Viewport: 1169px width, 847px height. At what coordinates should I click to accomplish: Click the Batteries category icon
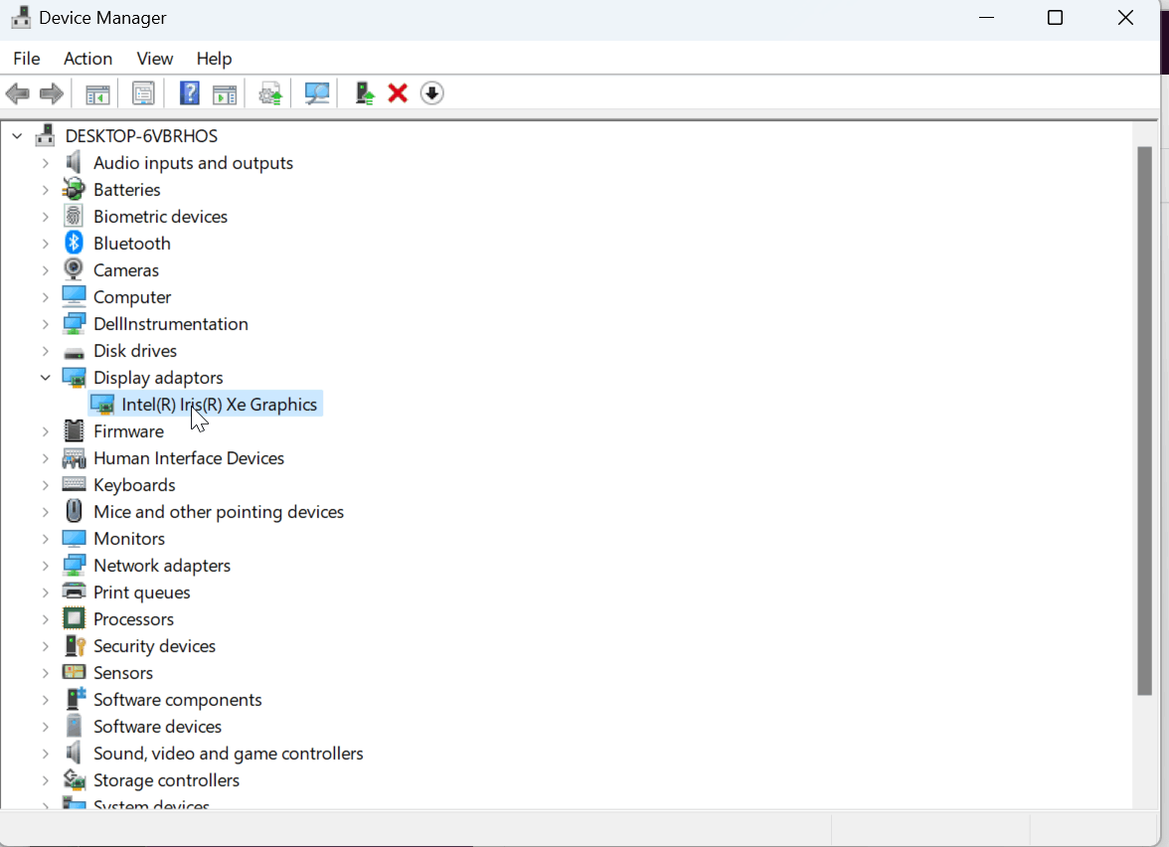(74, 189)
